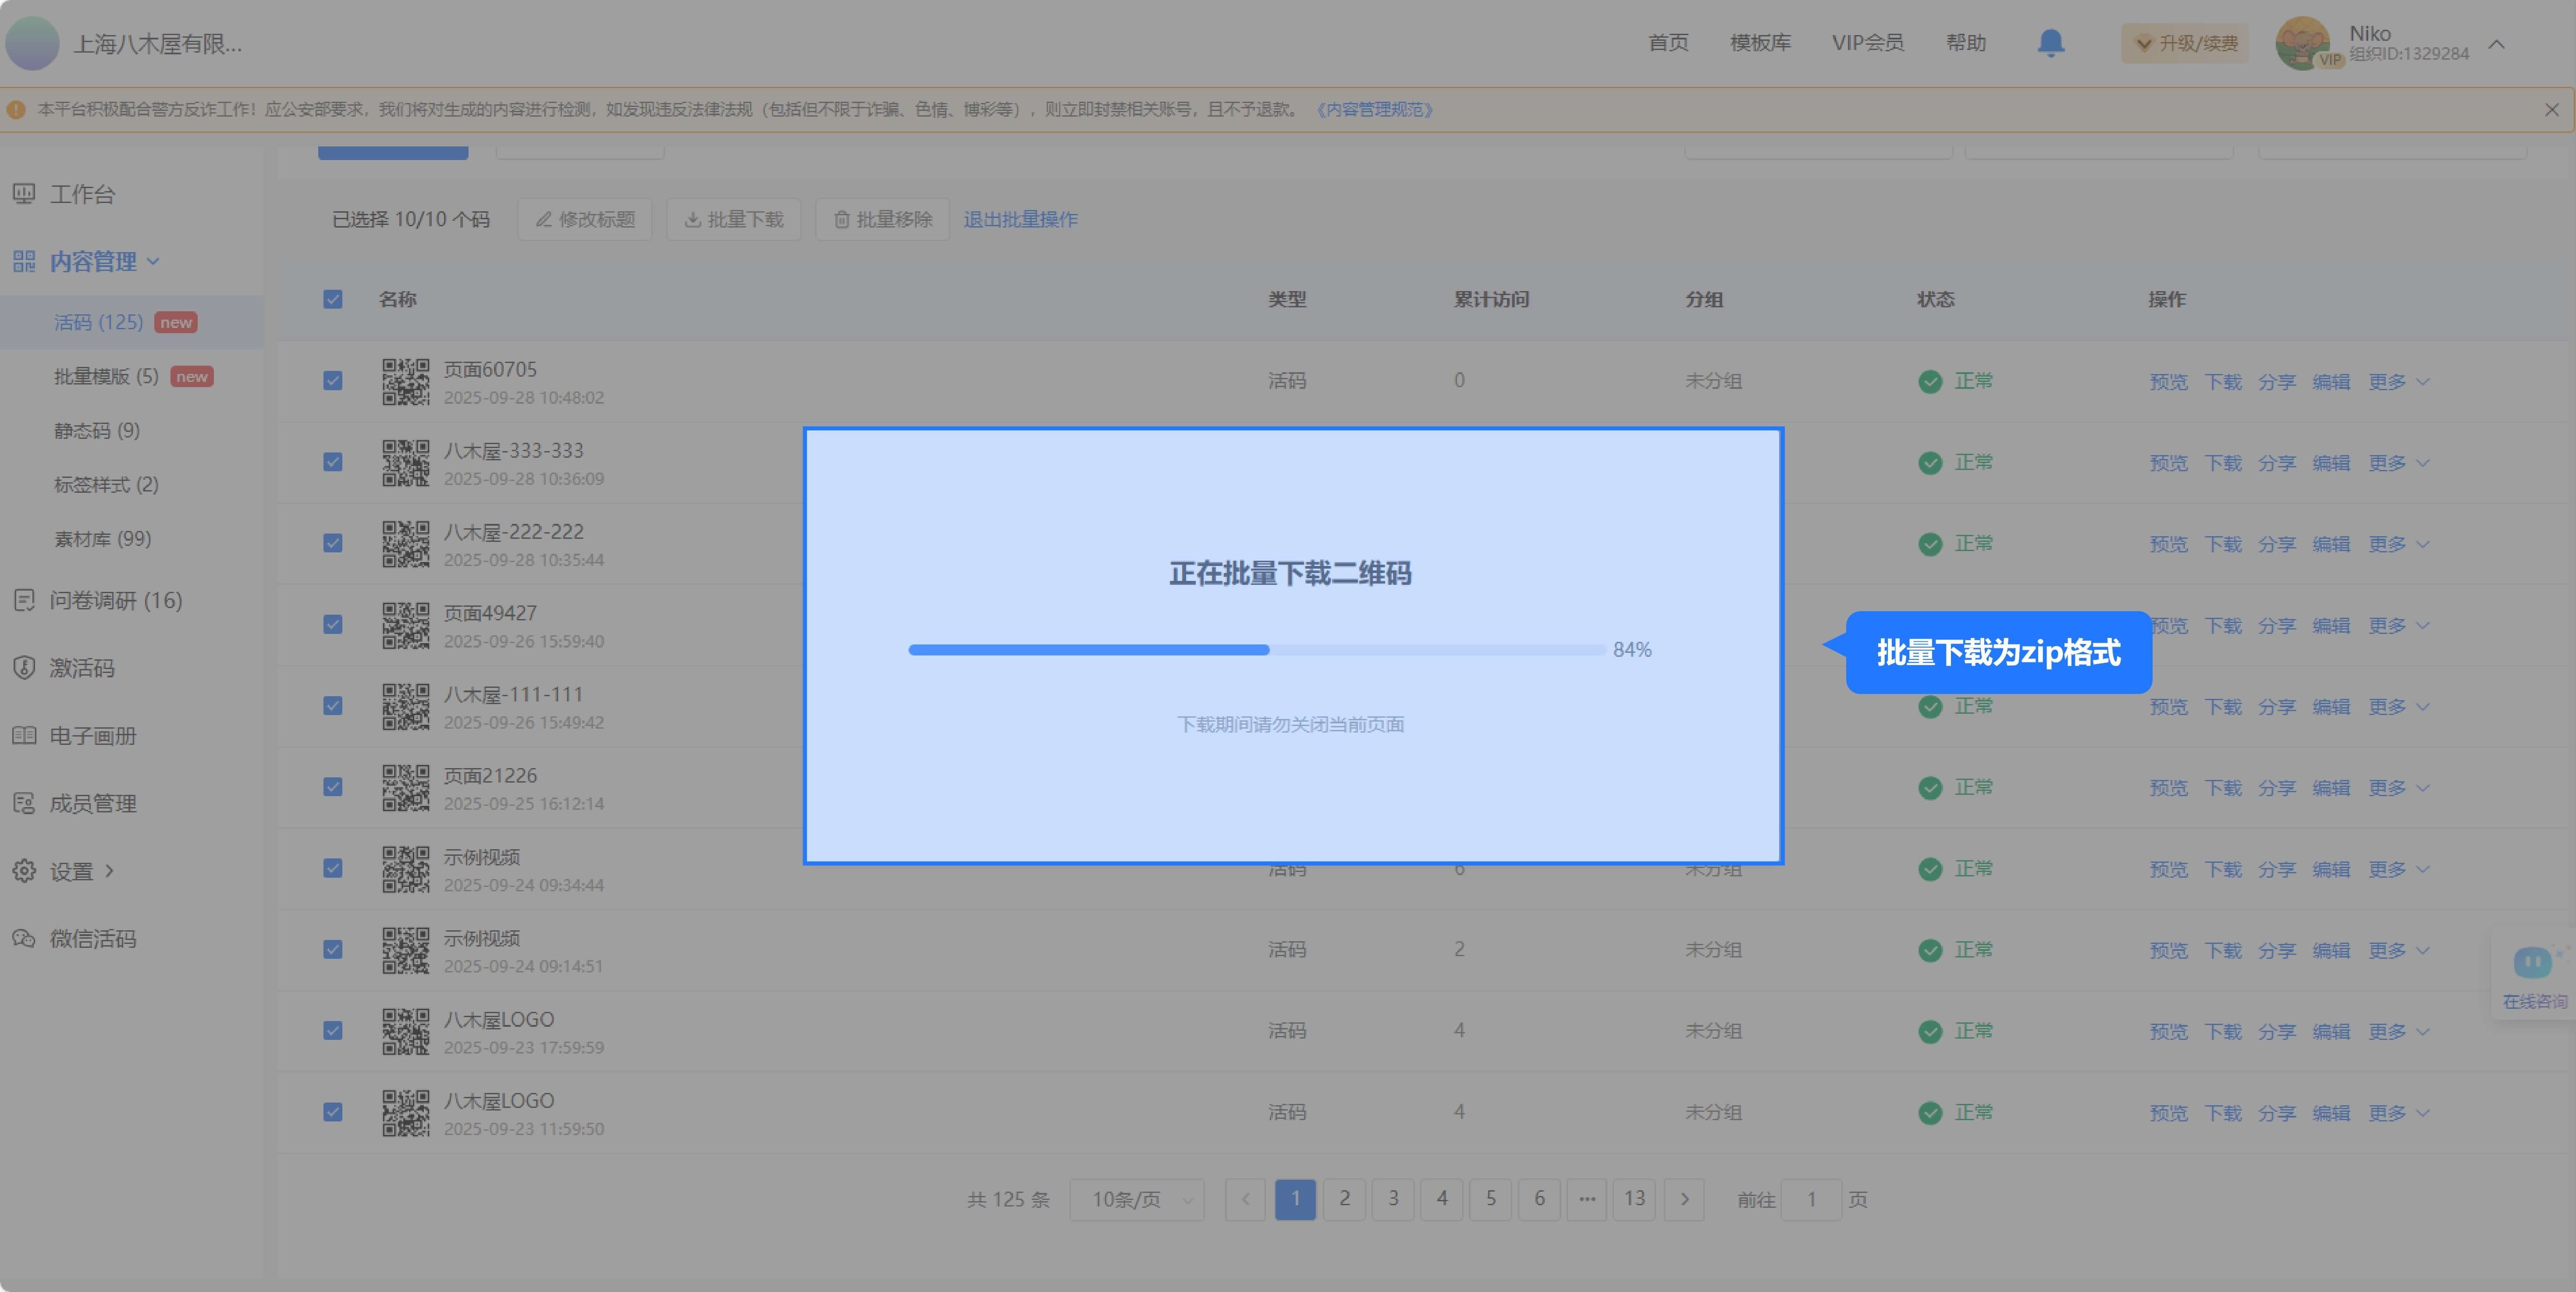The height and width of the screenshot is (1292, 2576).
Task: Close the anti-fraud warning banner
Action: coord(2551,110)
